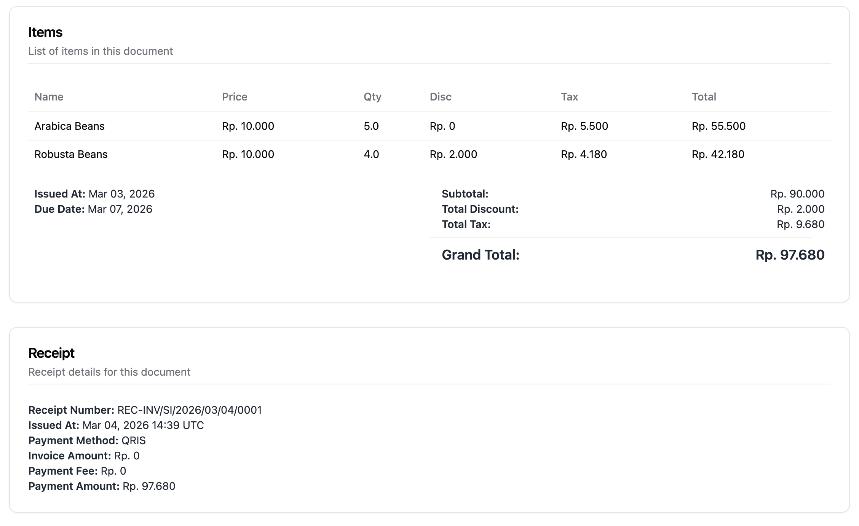Select the Robusta Beans item name

(71, 154)
